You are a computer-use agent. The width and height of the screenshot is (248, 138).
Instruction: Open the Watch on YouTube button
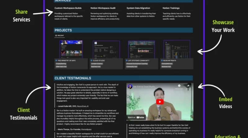tap(136, 118)
